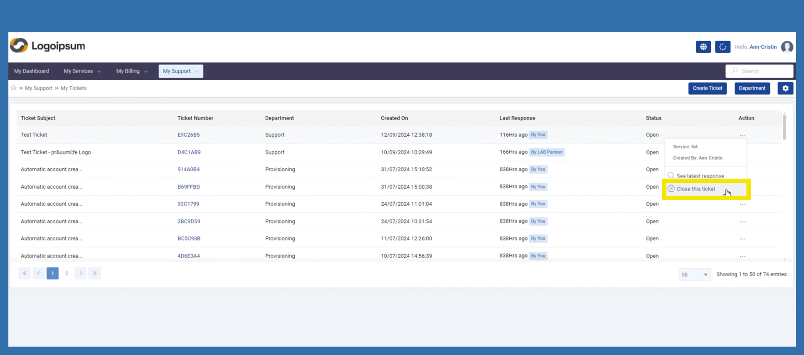This screenshot has height=355, width=804.
Task: Open the gear settings button
Action: point(785,88)
